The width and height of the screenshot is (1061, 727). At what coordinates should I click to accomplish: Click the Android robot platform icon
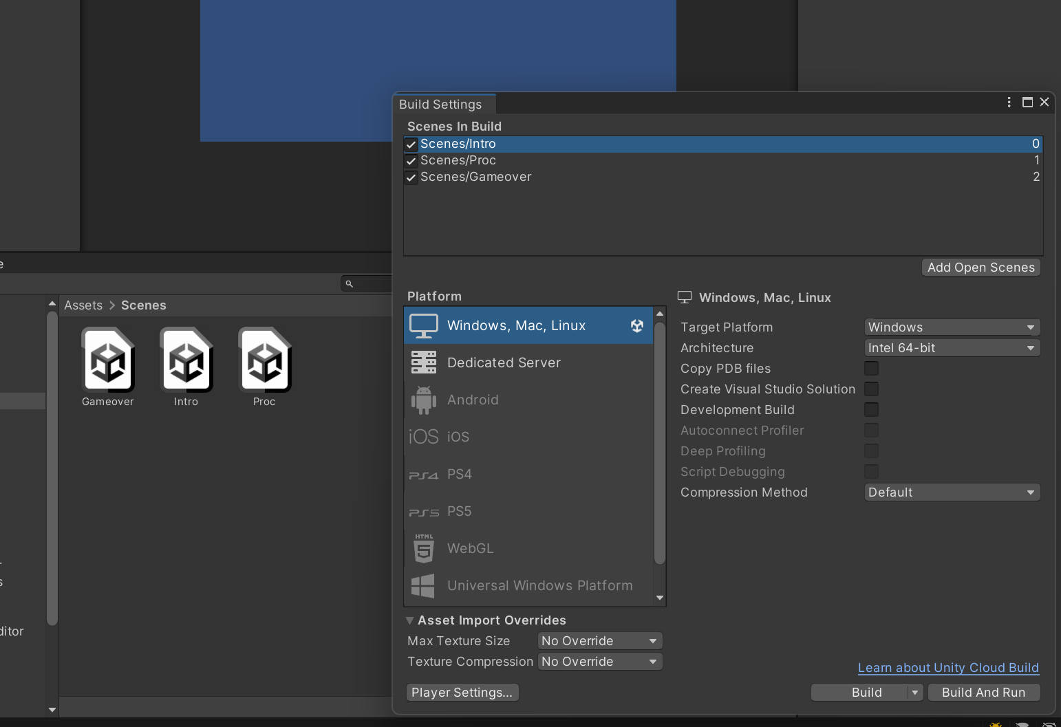424,400
